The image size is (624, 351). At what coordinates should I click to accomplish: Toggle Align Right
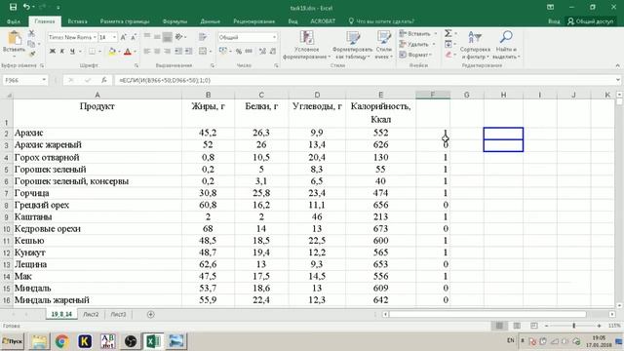coord(167,51)
